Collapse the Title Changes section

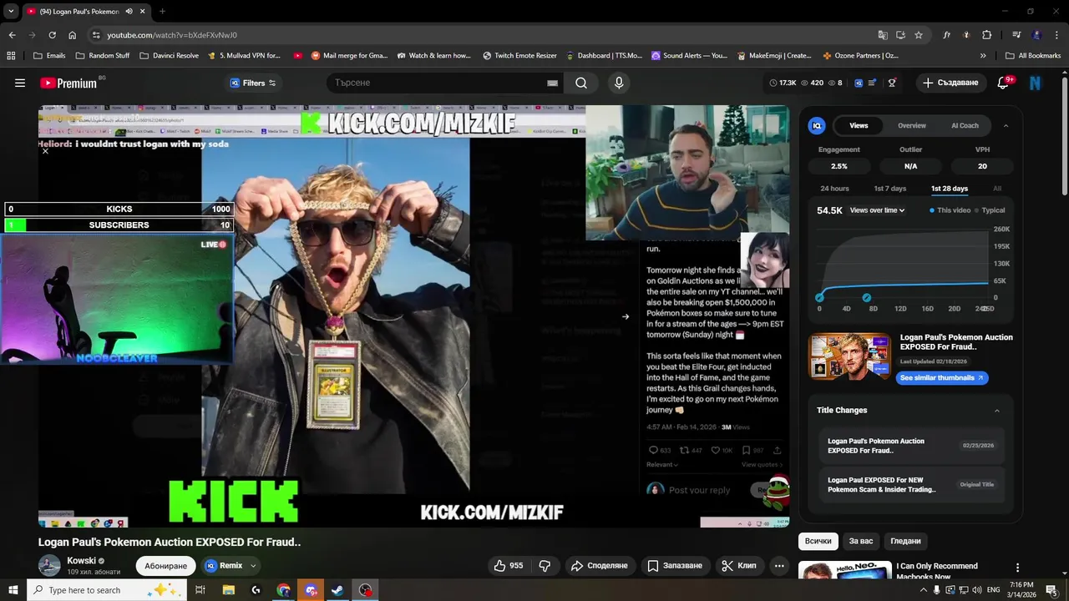[x=996, y=411]
